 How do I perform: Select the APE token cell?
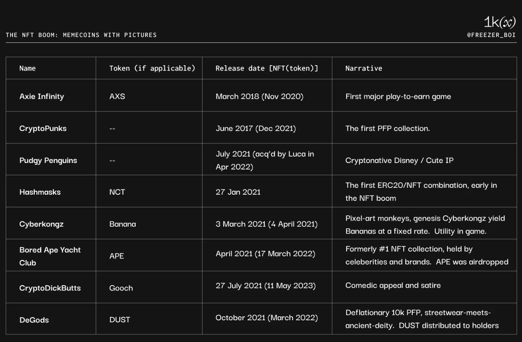(117, 256)
